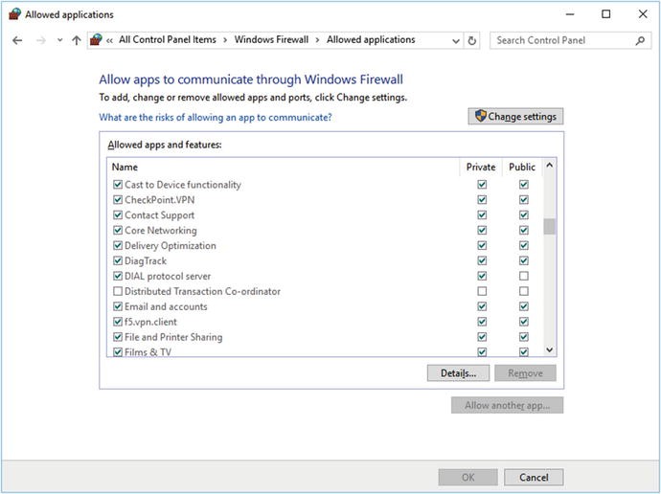Toggle Private checkbox for Email and accounts

pos(482,306)
